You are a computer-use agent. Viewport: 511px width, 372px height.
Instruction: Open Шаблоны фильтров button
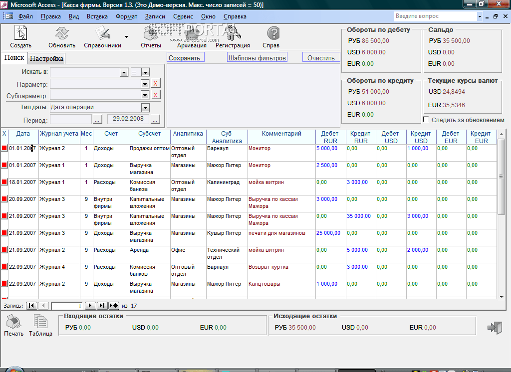257,57
